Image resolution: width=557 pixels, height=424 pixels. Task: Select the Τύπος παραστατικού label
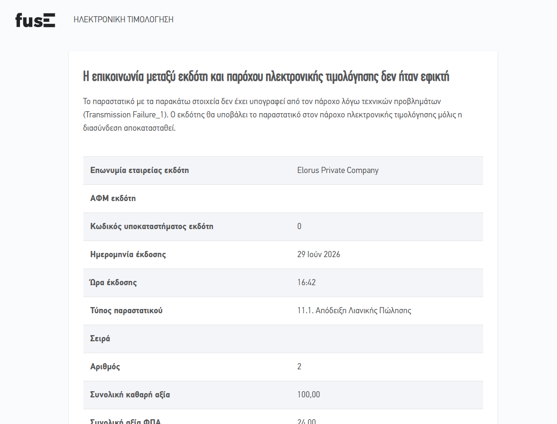126,310
